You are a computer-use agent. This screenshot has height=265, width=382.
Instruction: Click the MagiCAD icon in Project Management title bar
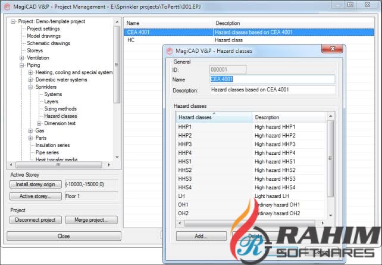(7, 7)
